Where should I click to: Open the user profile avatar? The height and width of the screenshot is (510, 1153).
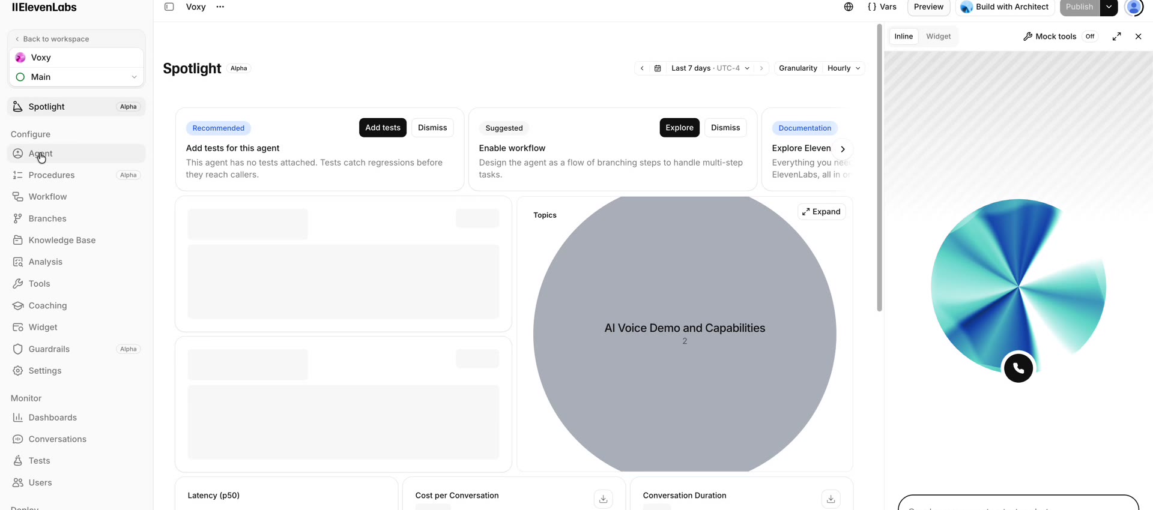(1134, 7)
